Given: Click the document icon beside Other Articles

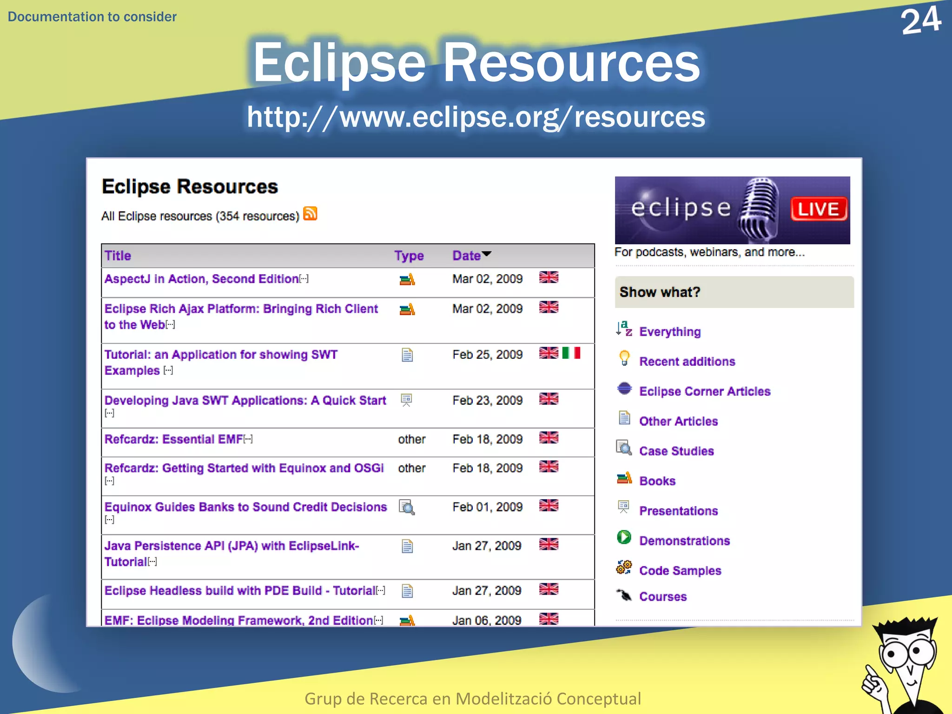Looking at the screenshot, I should click(624, 418).
